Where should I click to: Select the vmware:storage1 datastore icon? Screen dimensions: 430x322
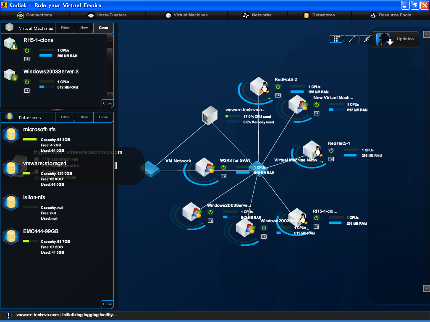[x=11, y=169]
